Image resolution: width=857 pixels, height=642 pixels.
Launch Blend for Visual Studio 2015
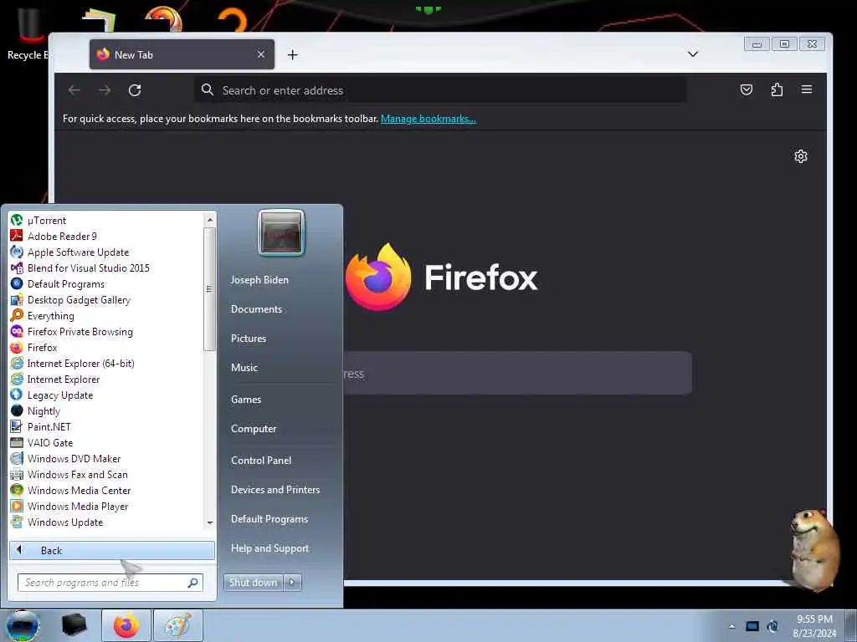point(88,268)
